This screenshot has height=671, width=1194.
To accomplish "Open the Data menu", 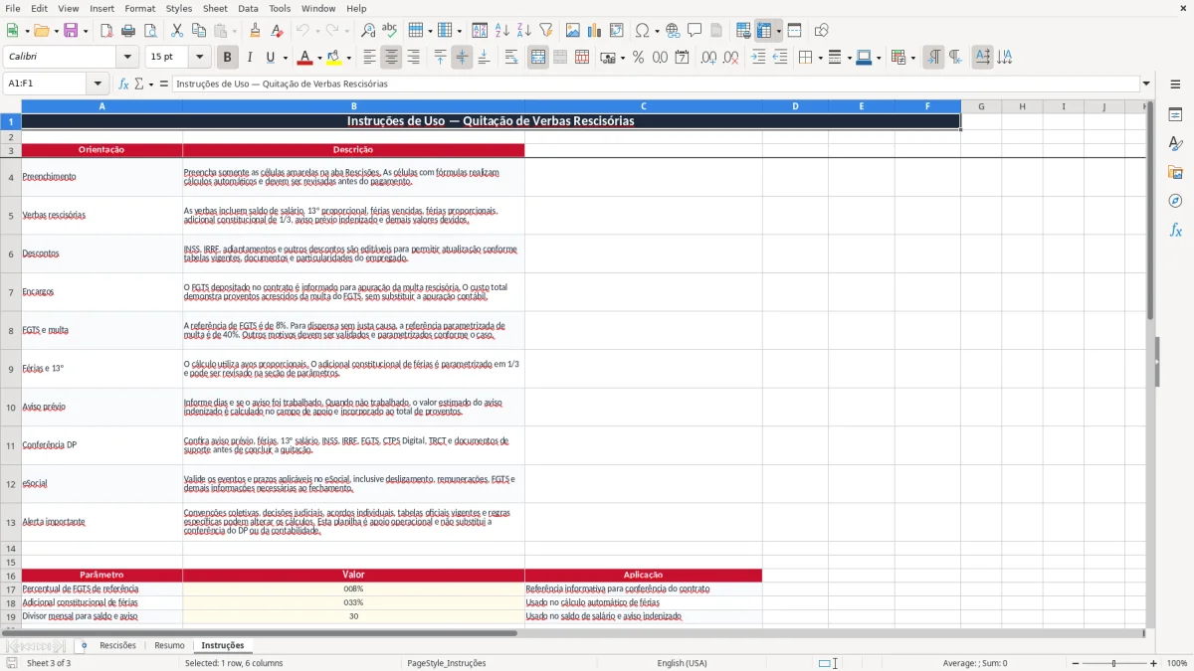I will tap(248, 8).
